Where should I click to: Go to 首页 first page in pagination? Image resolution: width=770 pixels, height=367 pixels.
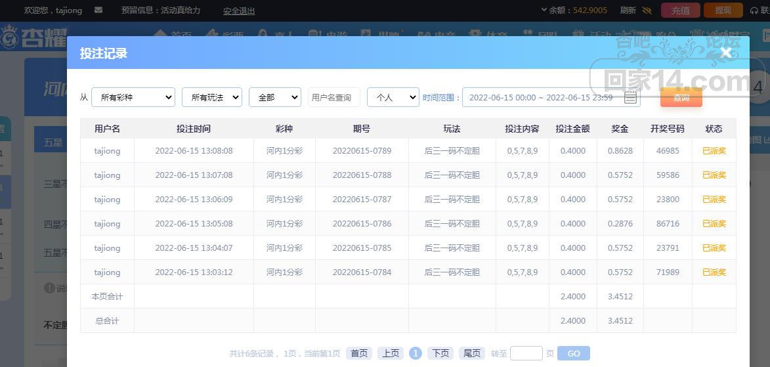click(359, 353)
